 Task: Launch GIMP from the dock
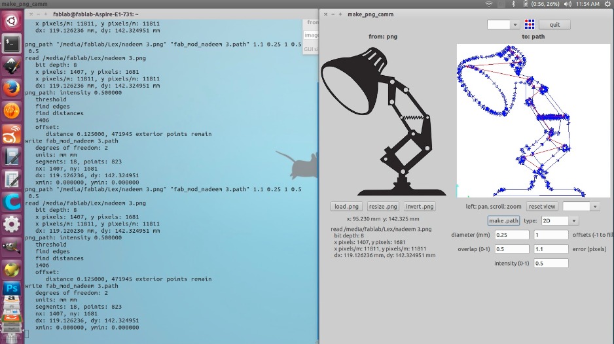tap(11, 247)
